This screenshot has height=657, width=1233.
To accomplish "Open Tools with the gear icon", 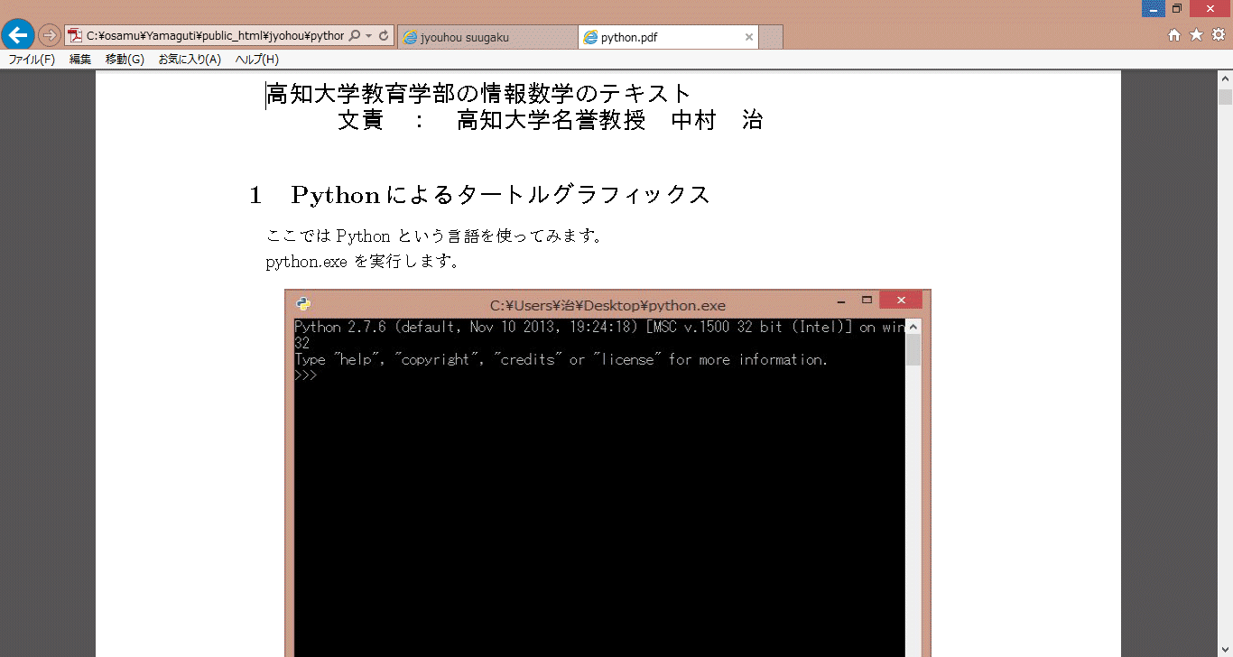I will pyautogui.click(x=1218, y=35).
